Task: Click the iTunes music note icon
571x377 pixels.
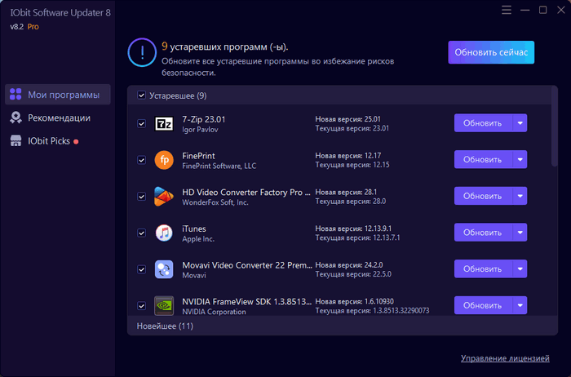Action: tap(164, 233)
